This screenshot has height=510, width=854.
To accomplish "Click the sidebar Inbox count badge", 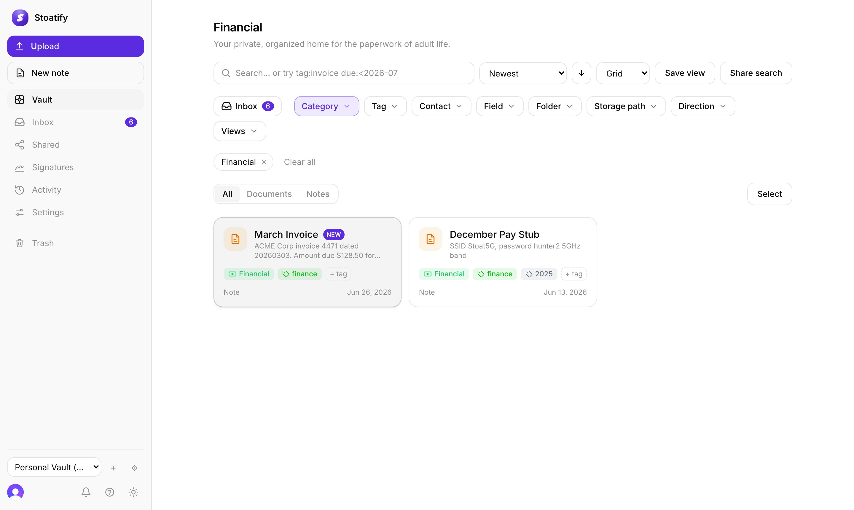I will coord(131,122).
